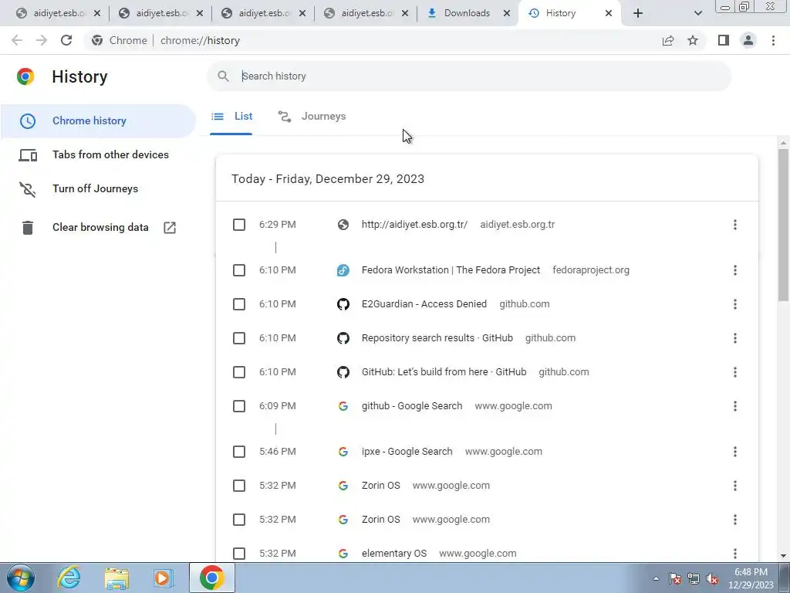Screen dimensions: 790x593
Task: Click the Action Center flag tray icon
Action: coord(675,579)
